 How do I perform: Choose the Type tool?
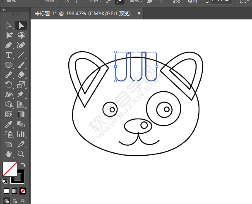9,55
